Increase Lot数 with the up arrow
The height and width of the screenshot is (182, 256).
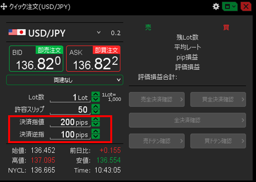click(96, 94)
